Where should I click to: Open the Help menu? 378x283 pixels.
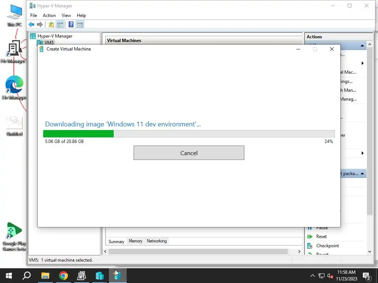coord(81,15)
